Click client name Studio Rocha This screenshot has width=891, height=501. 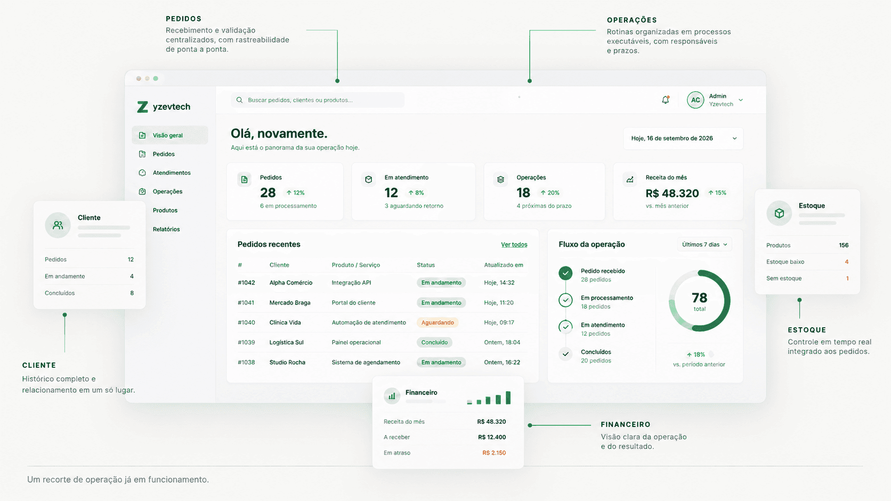pos(287,362)
